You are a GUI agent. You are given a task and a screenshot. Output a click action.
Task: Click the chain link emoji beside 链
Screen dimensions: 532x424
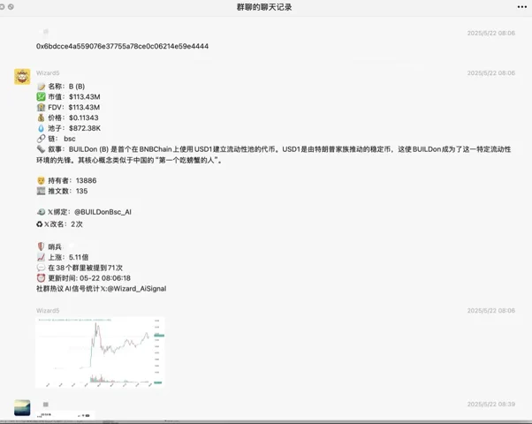41,139
